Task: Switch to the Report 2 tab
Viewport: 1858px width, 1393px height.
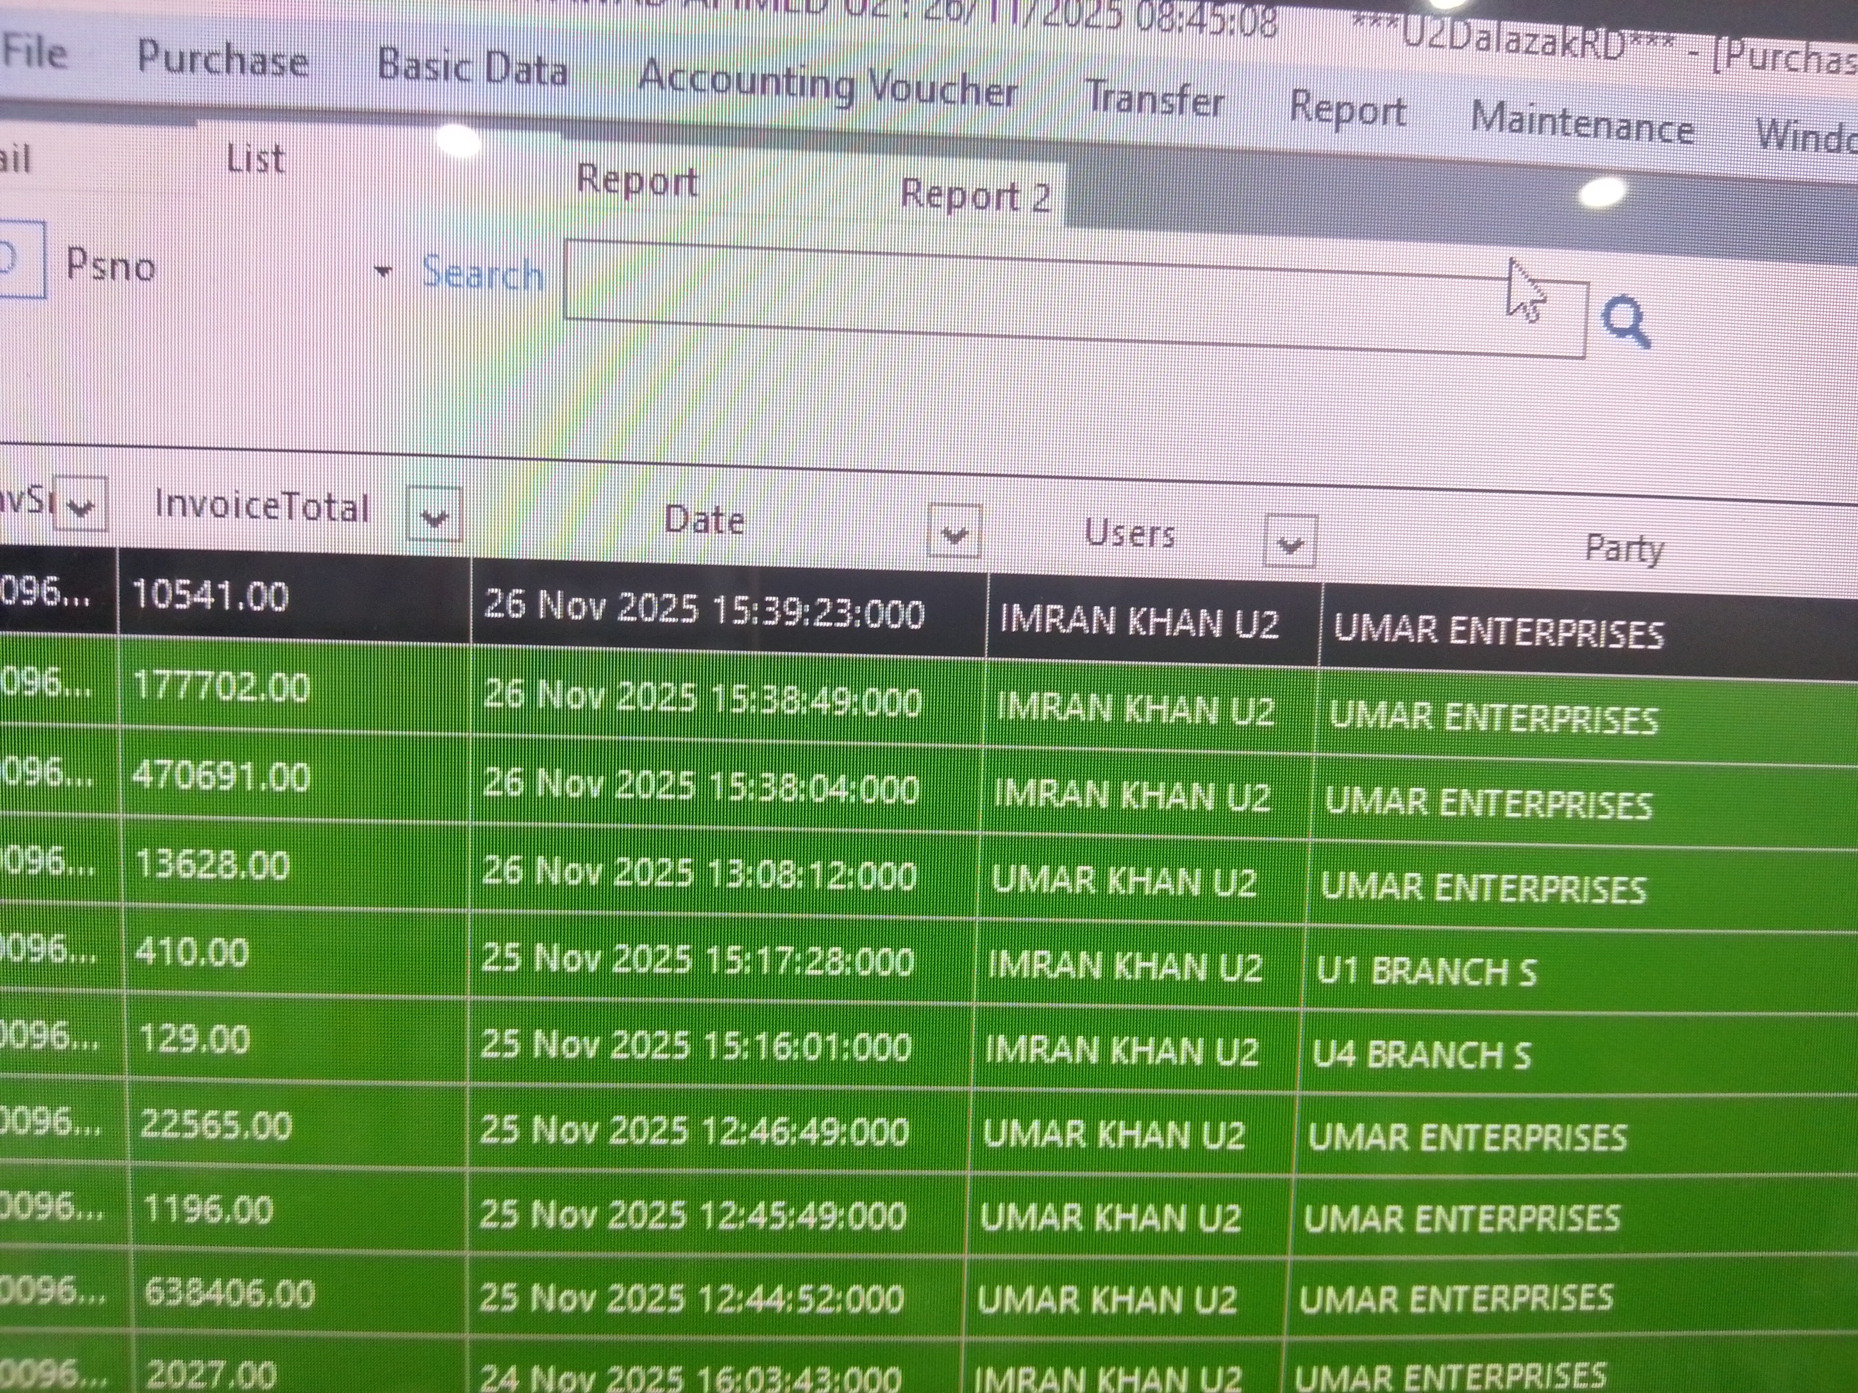Action: coord(975,195)
